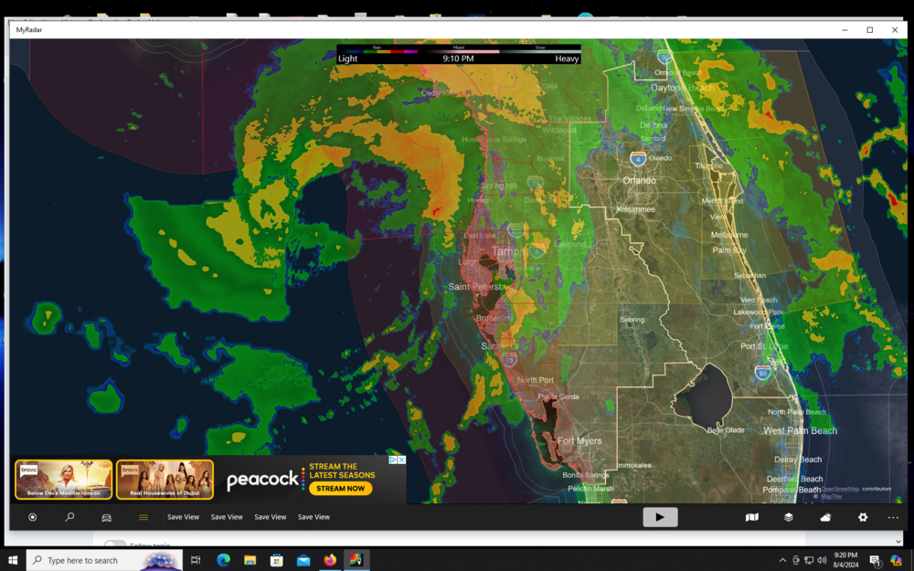Open the magnifier search tool in MyRadar
Viewport: 914px width, 571px height.
click(70, 517)
